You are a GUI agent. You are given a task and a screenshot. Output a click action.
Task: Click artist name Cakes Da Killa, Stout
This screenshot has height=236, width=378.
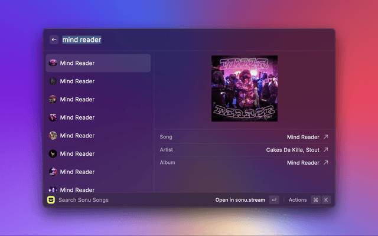pyautogui.click(x=292, y=150)
